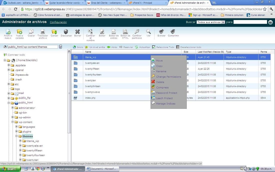Click the Deseleccionar todo checkbox
This screenshot has height=172, width=275.
(x=178, y=47)
